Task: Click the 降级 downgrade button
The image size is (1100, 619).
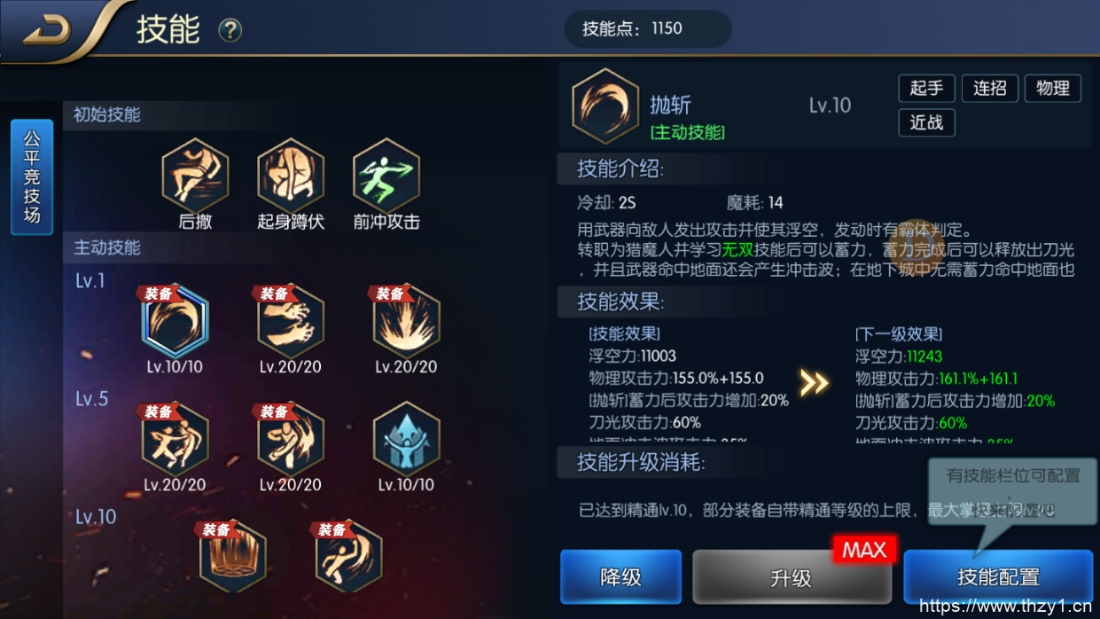Action: (620, 577)
